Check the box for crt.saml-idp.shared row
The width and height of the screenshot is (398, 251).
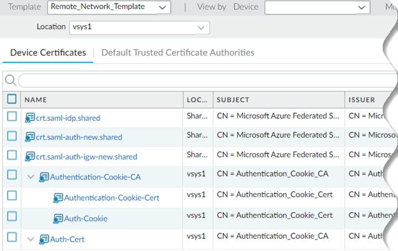[12, 117]
